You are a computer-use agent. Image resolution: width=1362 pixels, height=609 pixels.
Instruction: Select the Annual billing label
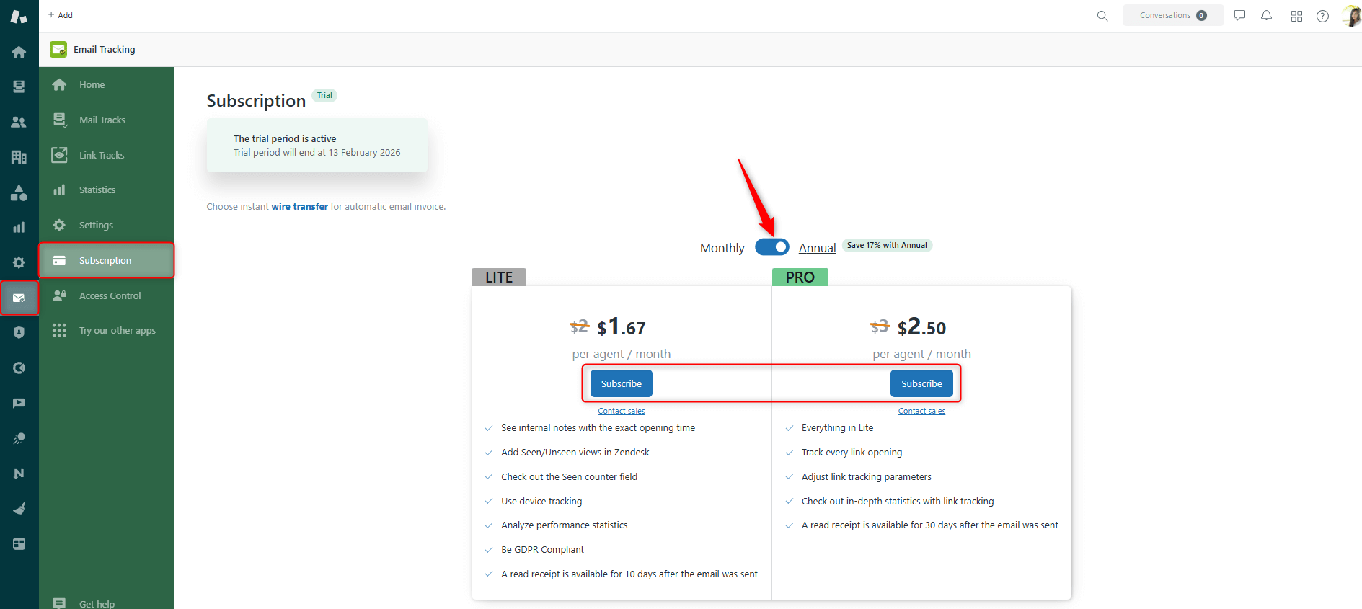(x=817, y=248)
